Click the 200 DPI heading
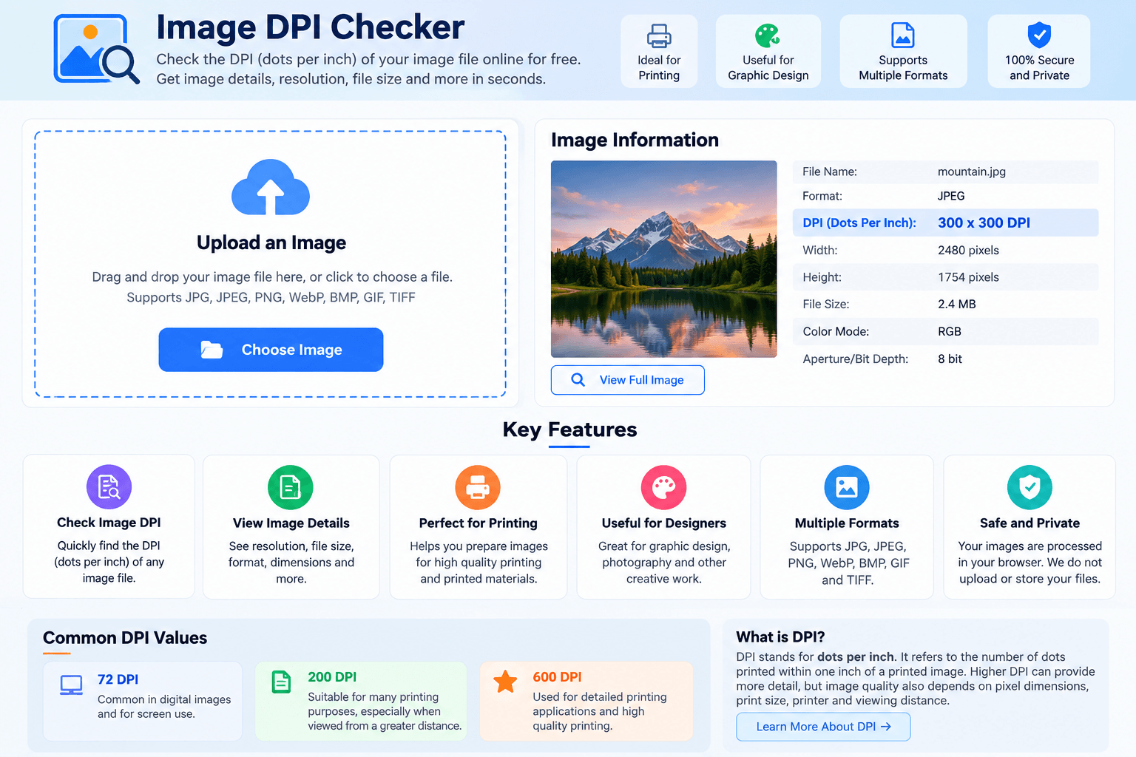Image resolution: width=1136 pixels, height=757 pixels. click(x=332, y=676)
